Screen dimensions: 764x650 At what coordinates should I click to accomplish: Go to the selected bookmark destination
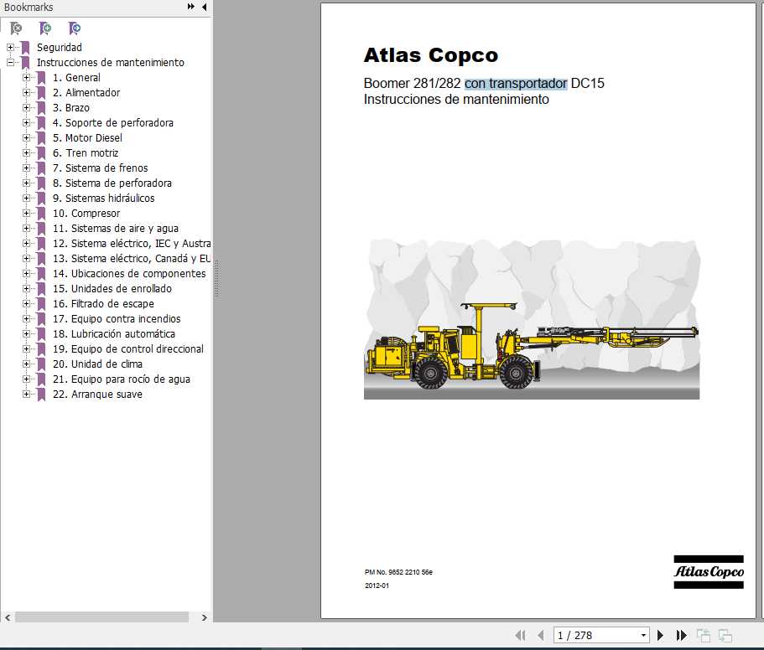coord(74,28)
